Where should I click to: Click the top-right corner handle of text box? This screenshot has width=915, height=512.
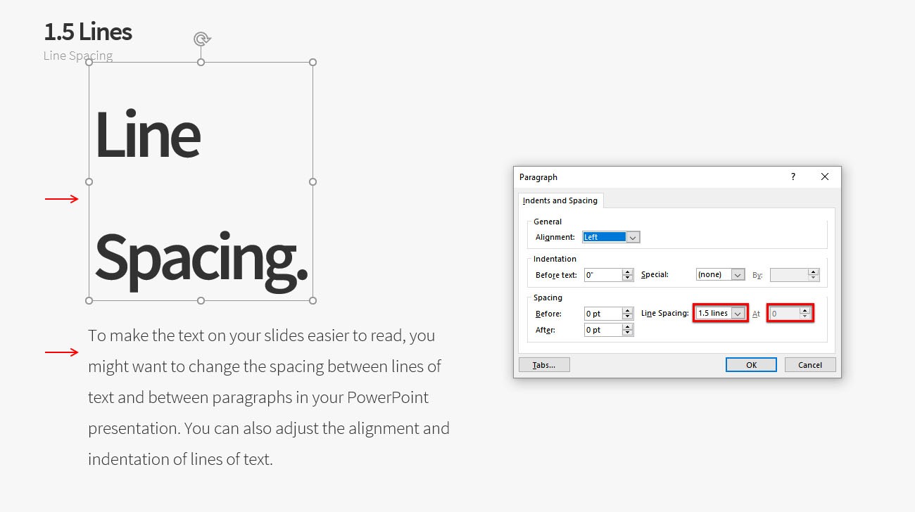point(313,63)
